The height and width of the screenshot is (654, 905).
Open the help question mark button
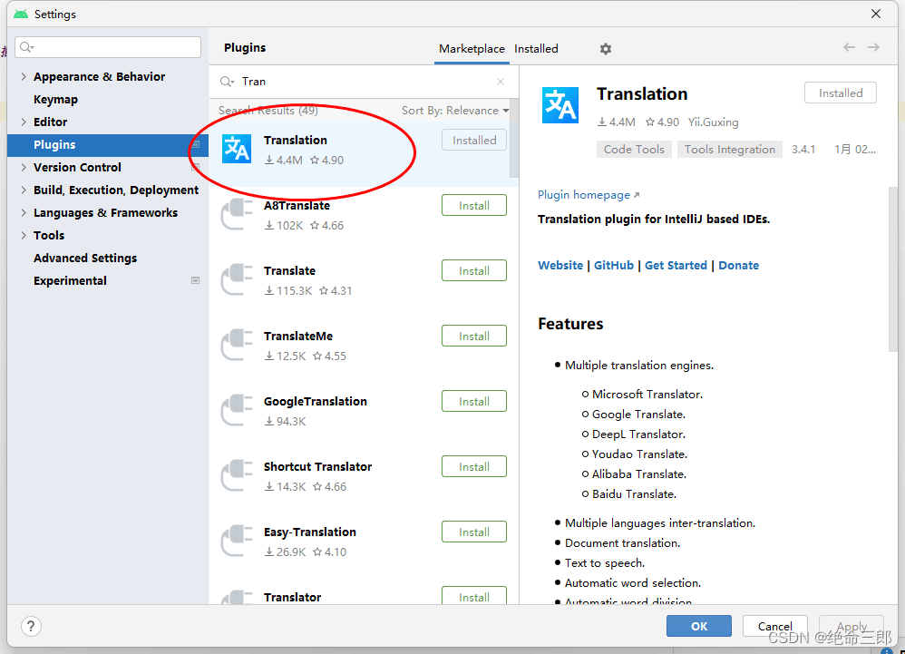[31, 626]
